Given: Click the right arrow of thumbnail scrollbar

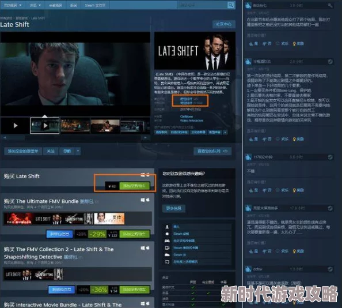Looking at the screenshot, I should (146, 138).
